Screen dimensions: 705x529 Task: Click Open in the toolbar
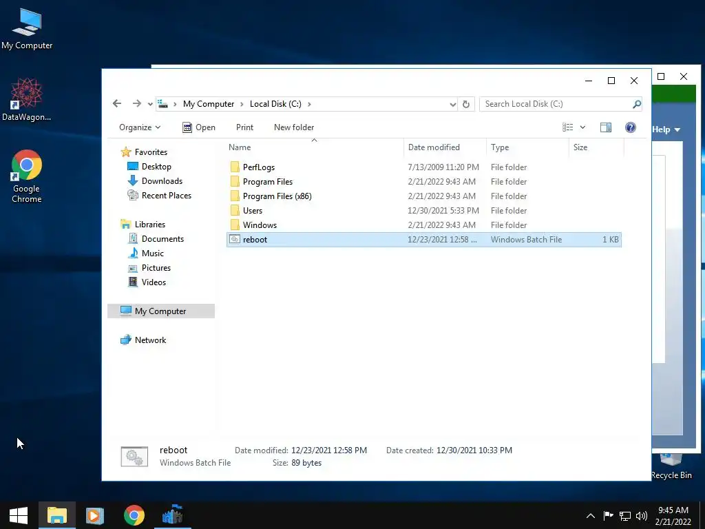(199, 127)
